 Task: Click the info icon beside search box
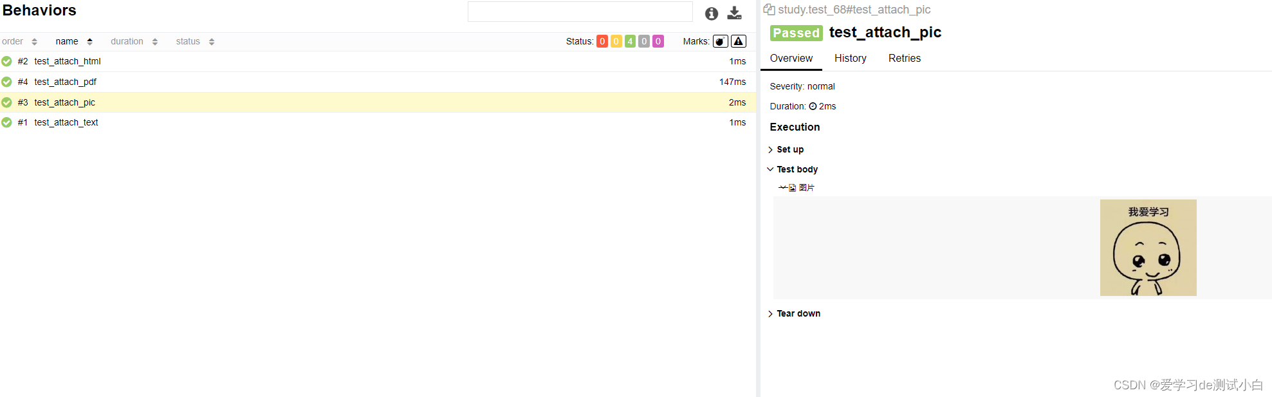[711, 14]
